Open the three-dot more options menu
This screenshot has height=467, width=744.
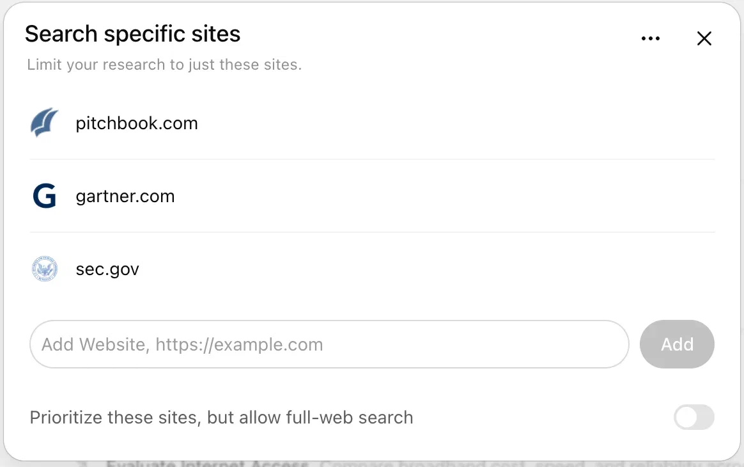tap(650, 38)
